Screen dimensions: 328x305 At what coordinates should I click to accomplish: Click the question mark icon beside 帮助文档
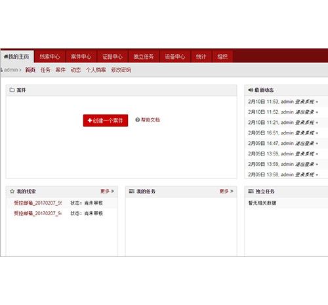pos(137,120)
